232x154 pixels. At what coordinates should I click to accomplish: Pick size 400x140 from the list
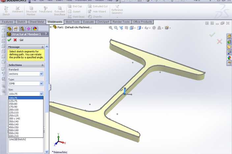[26, 124]
